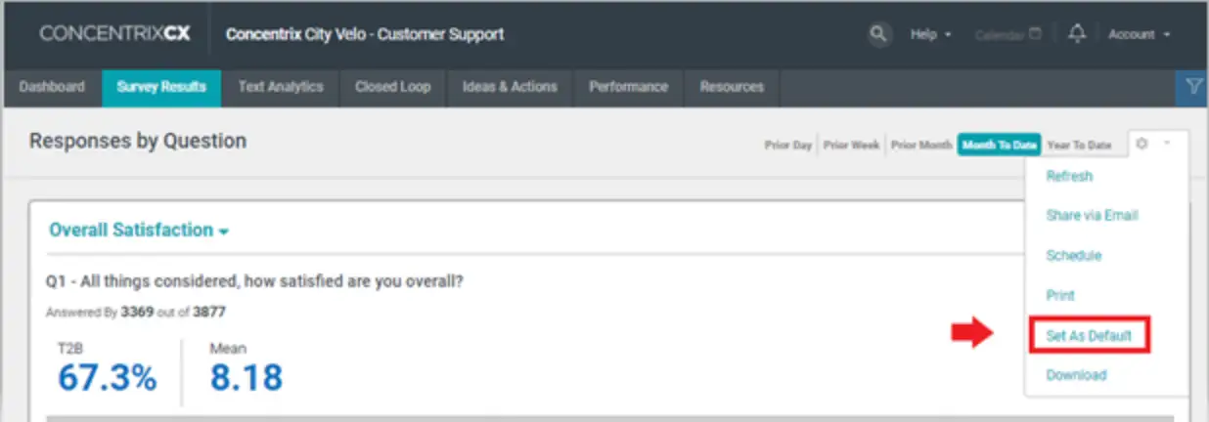Click the dropdown arrow beside the gear
Image resolution: width=1209 pixels, height=422 pixels.
[x=1167, y=144]
